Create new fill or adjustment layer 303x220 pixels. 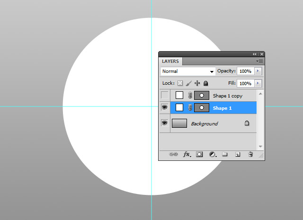[x=213, y=154]
